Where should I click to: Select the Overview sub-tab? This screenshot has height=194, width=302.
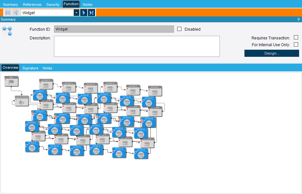click(10, 68)
